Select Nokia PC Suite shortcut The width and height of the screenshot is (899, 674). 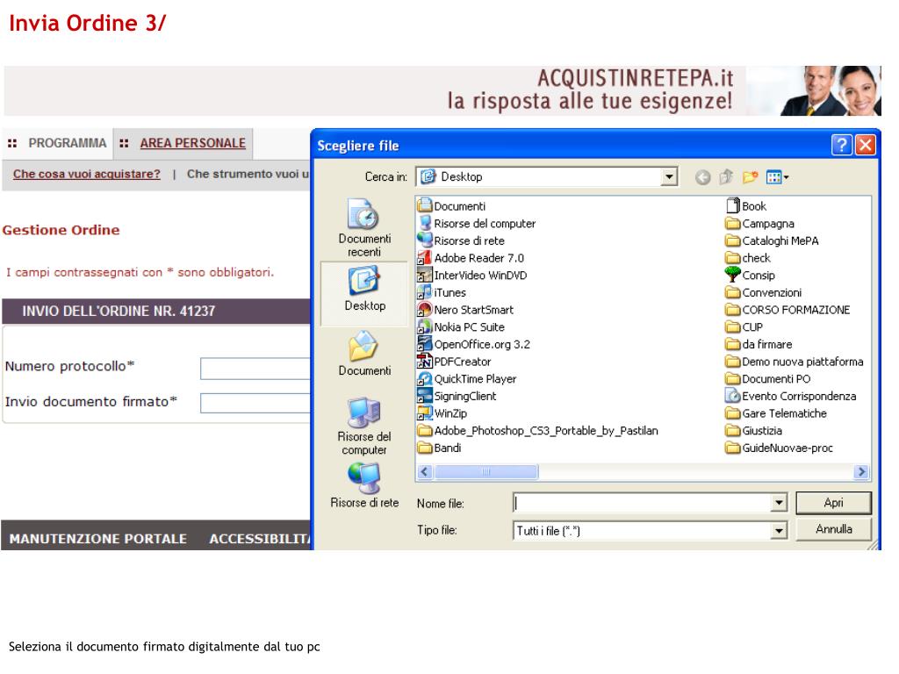tap(462, 326)
